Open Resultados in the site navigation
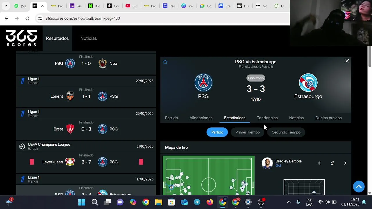 [x=57, y=38]
